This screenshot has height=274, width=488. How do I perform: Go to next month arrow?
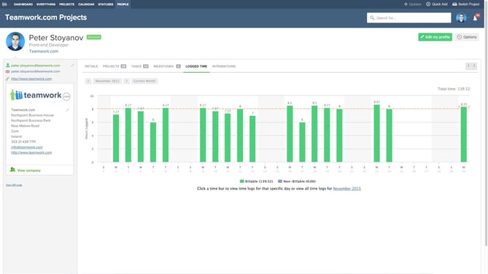coord(126,81)
